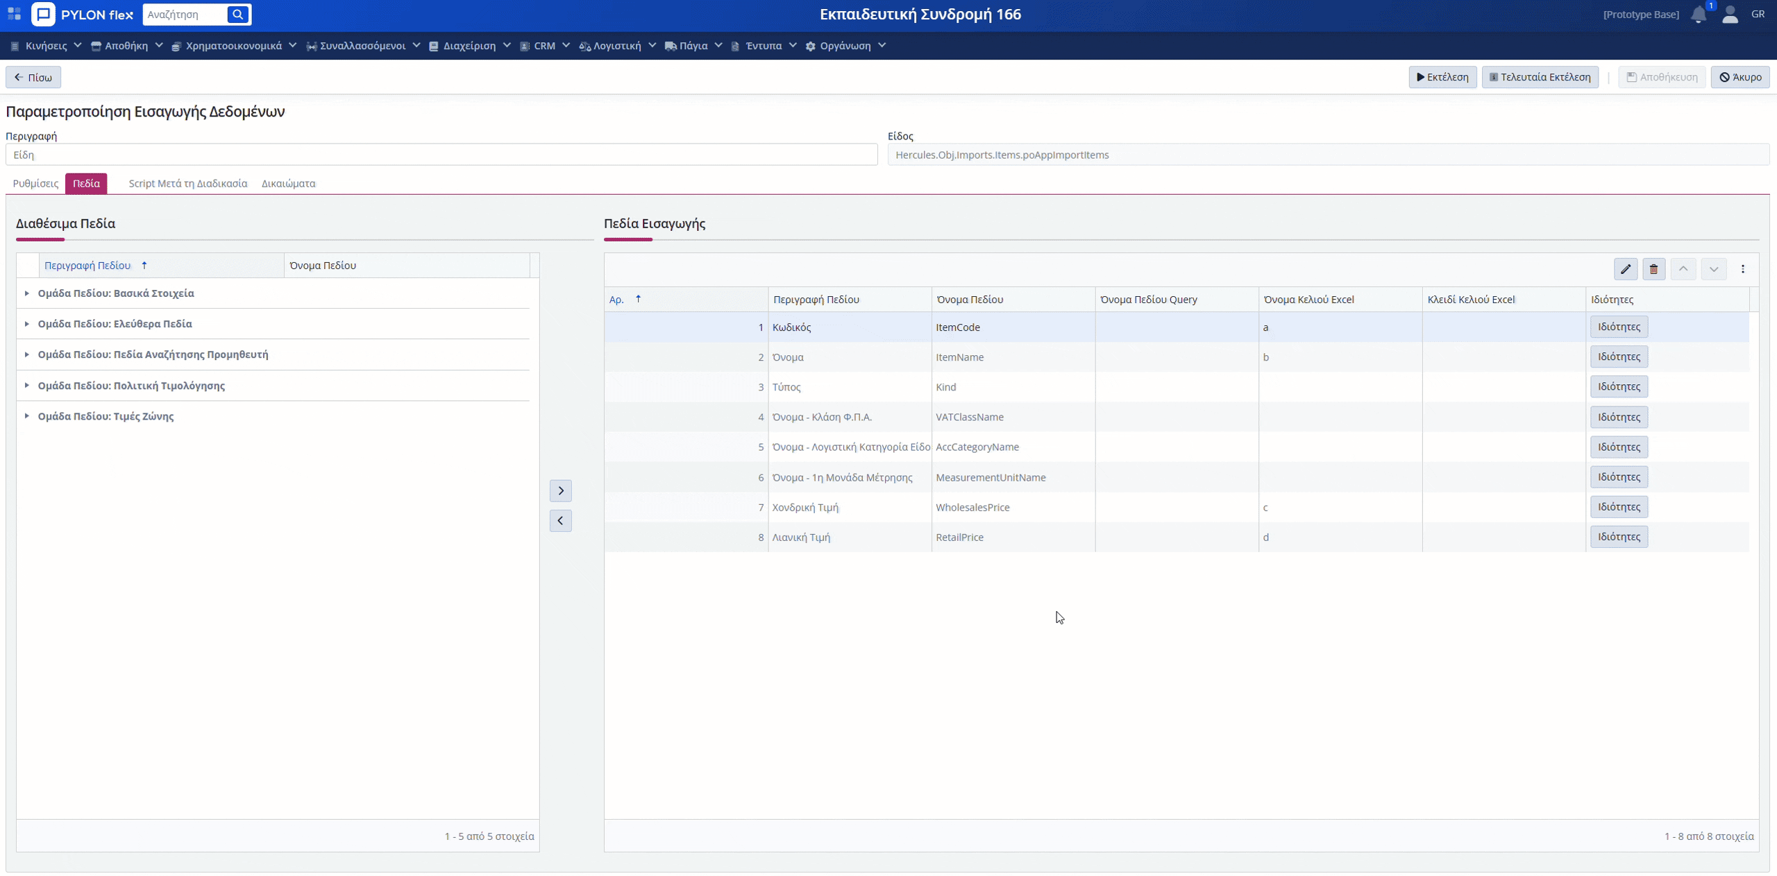This screenshot has height=876, width=1777.
Task: Open the Διαχείριση menu
Action: [x=470, y=46]
